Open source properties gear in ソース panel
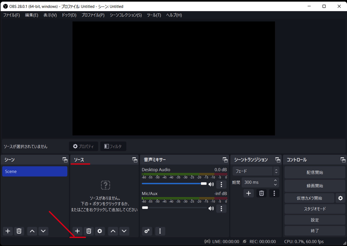The image size is (347, 246). tap(100, 231)
